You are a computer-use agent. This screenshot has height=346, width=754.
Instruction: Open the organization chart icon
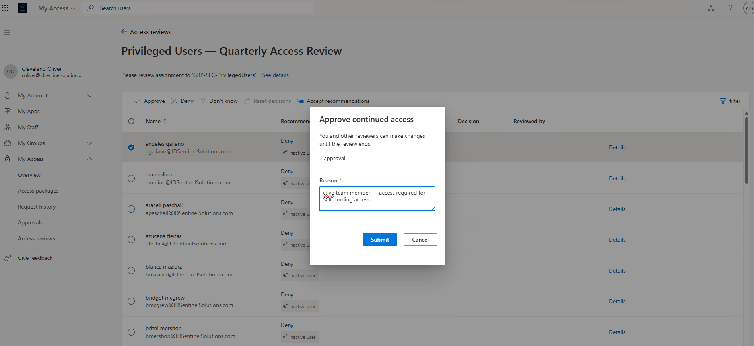(x=711, y=8)
